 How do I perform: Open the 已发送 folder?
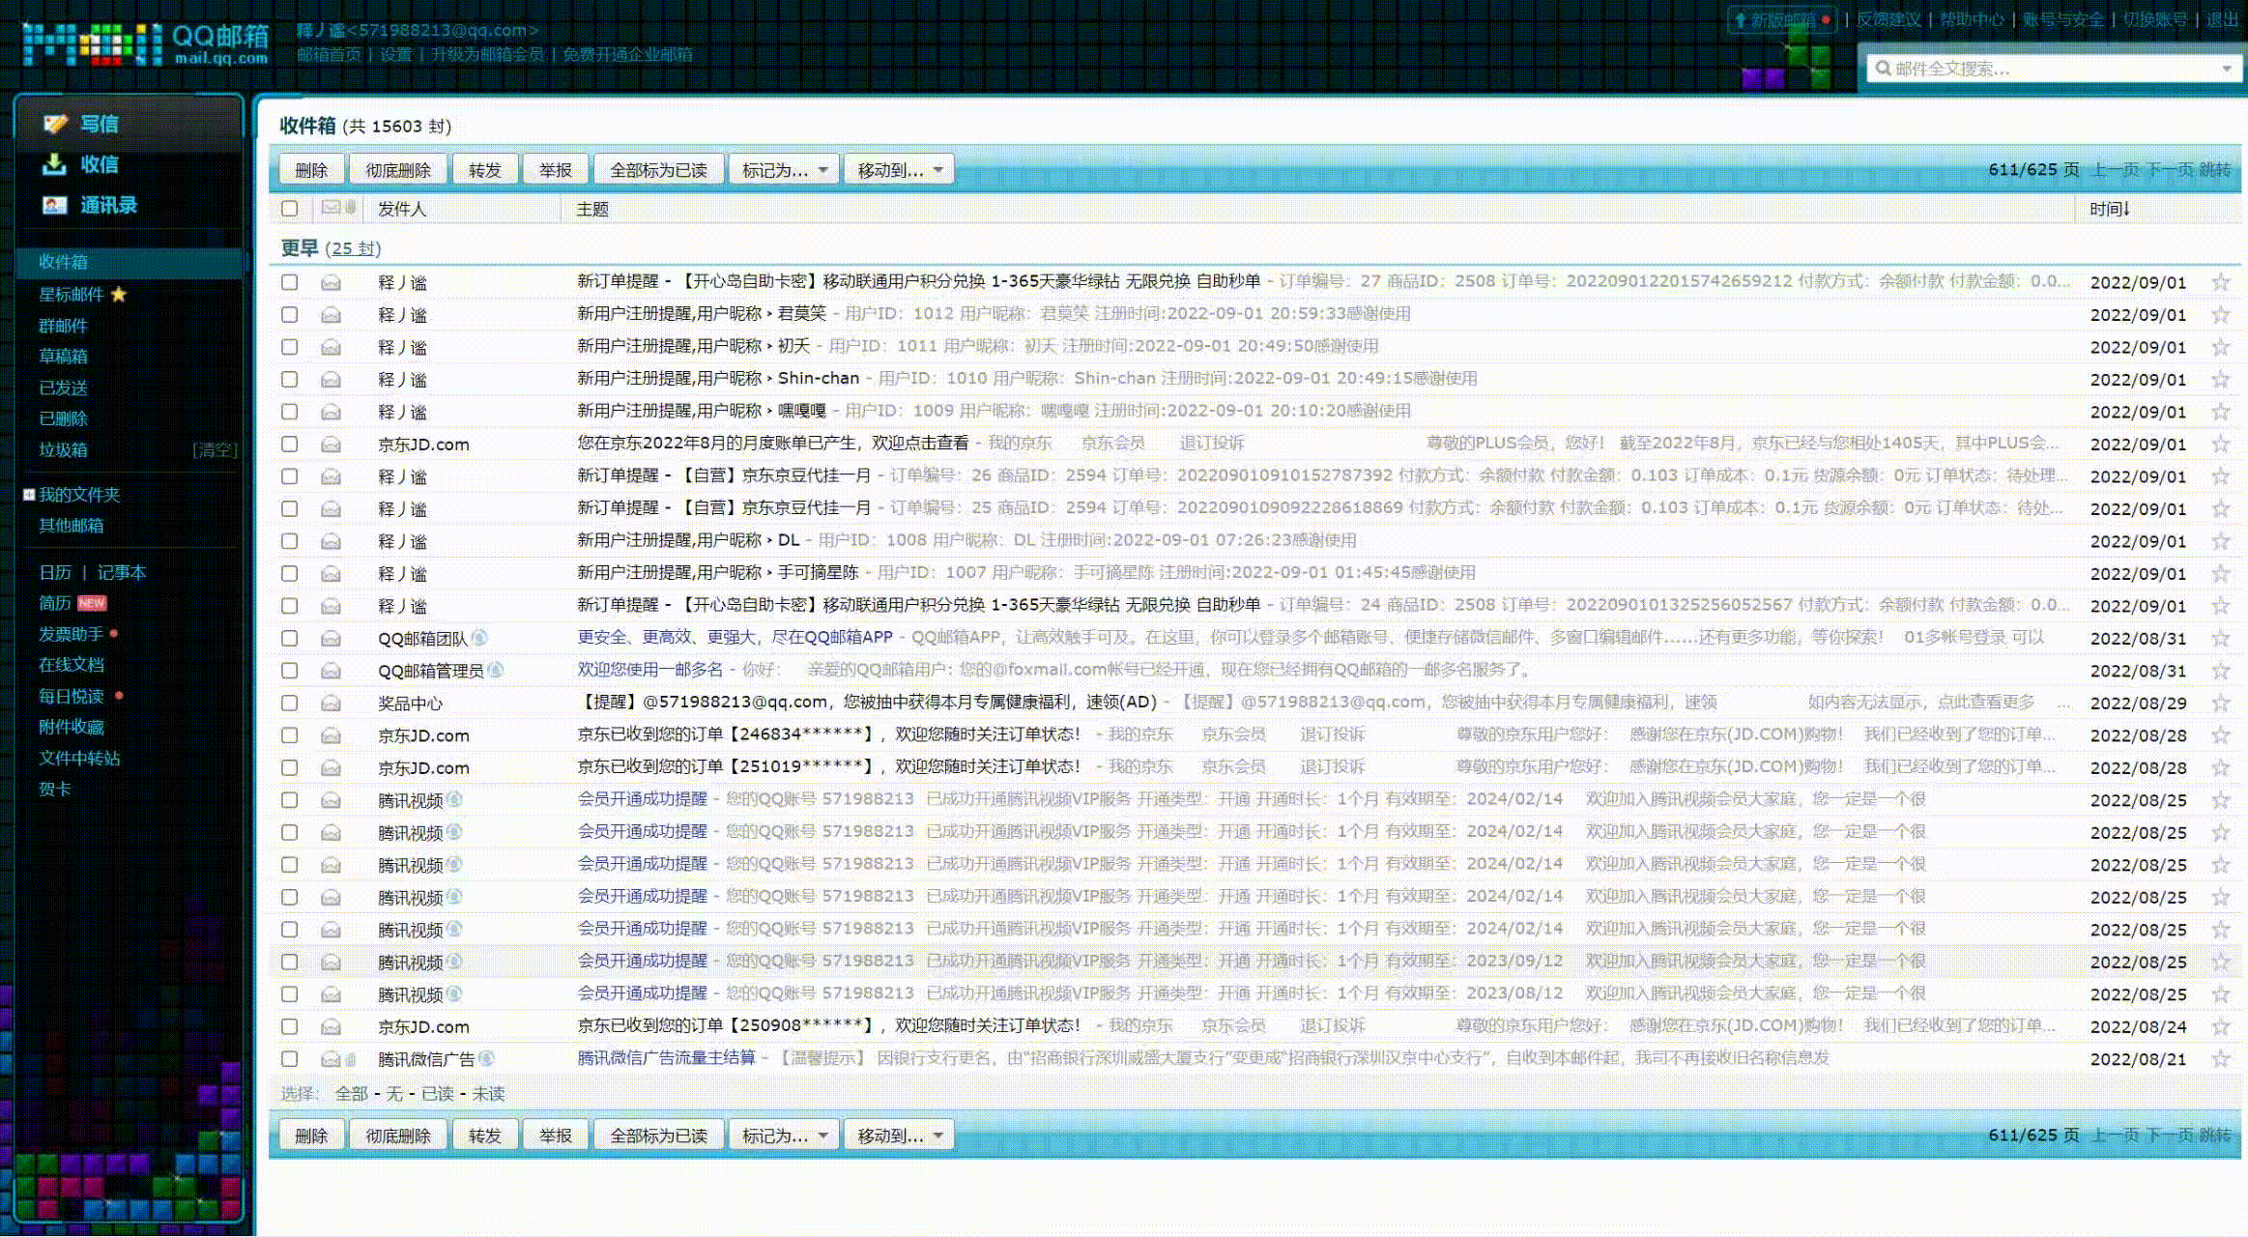point(63,388)
